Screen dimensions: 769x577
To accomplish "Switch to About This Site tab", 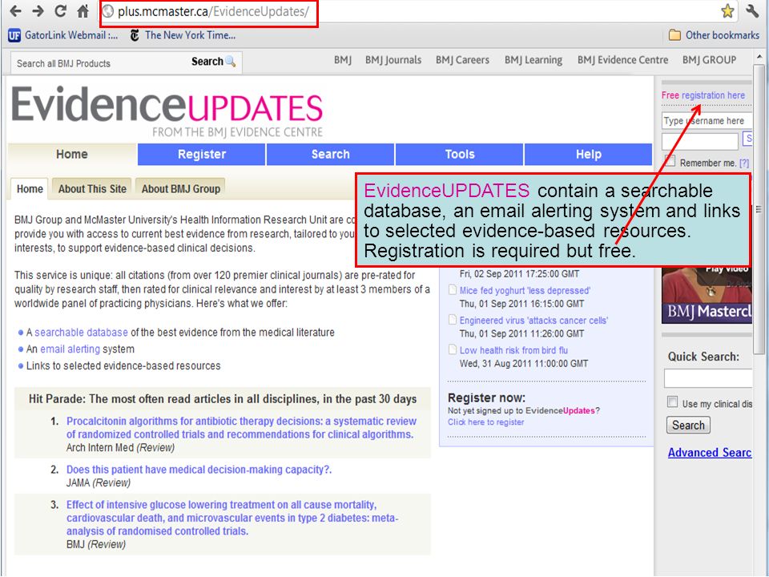I will pos(92,189).
